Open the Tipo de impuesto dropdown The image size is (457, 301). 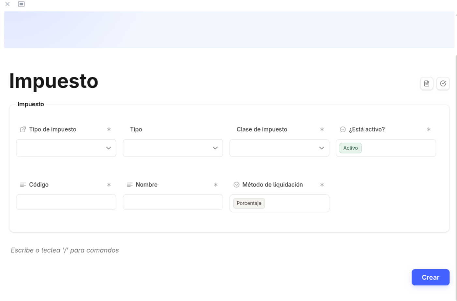(x=66, y=148)
